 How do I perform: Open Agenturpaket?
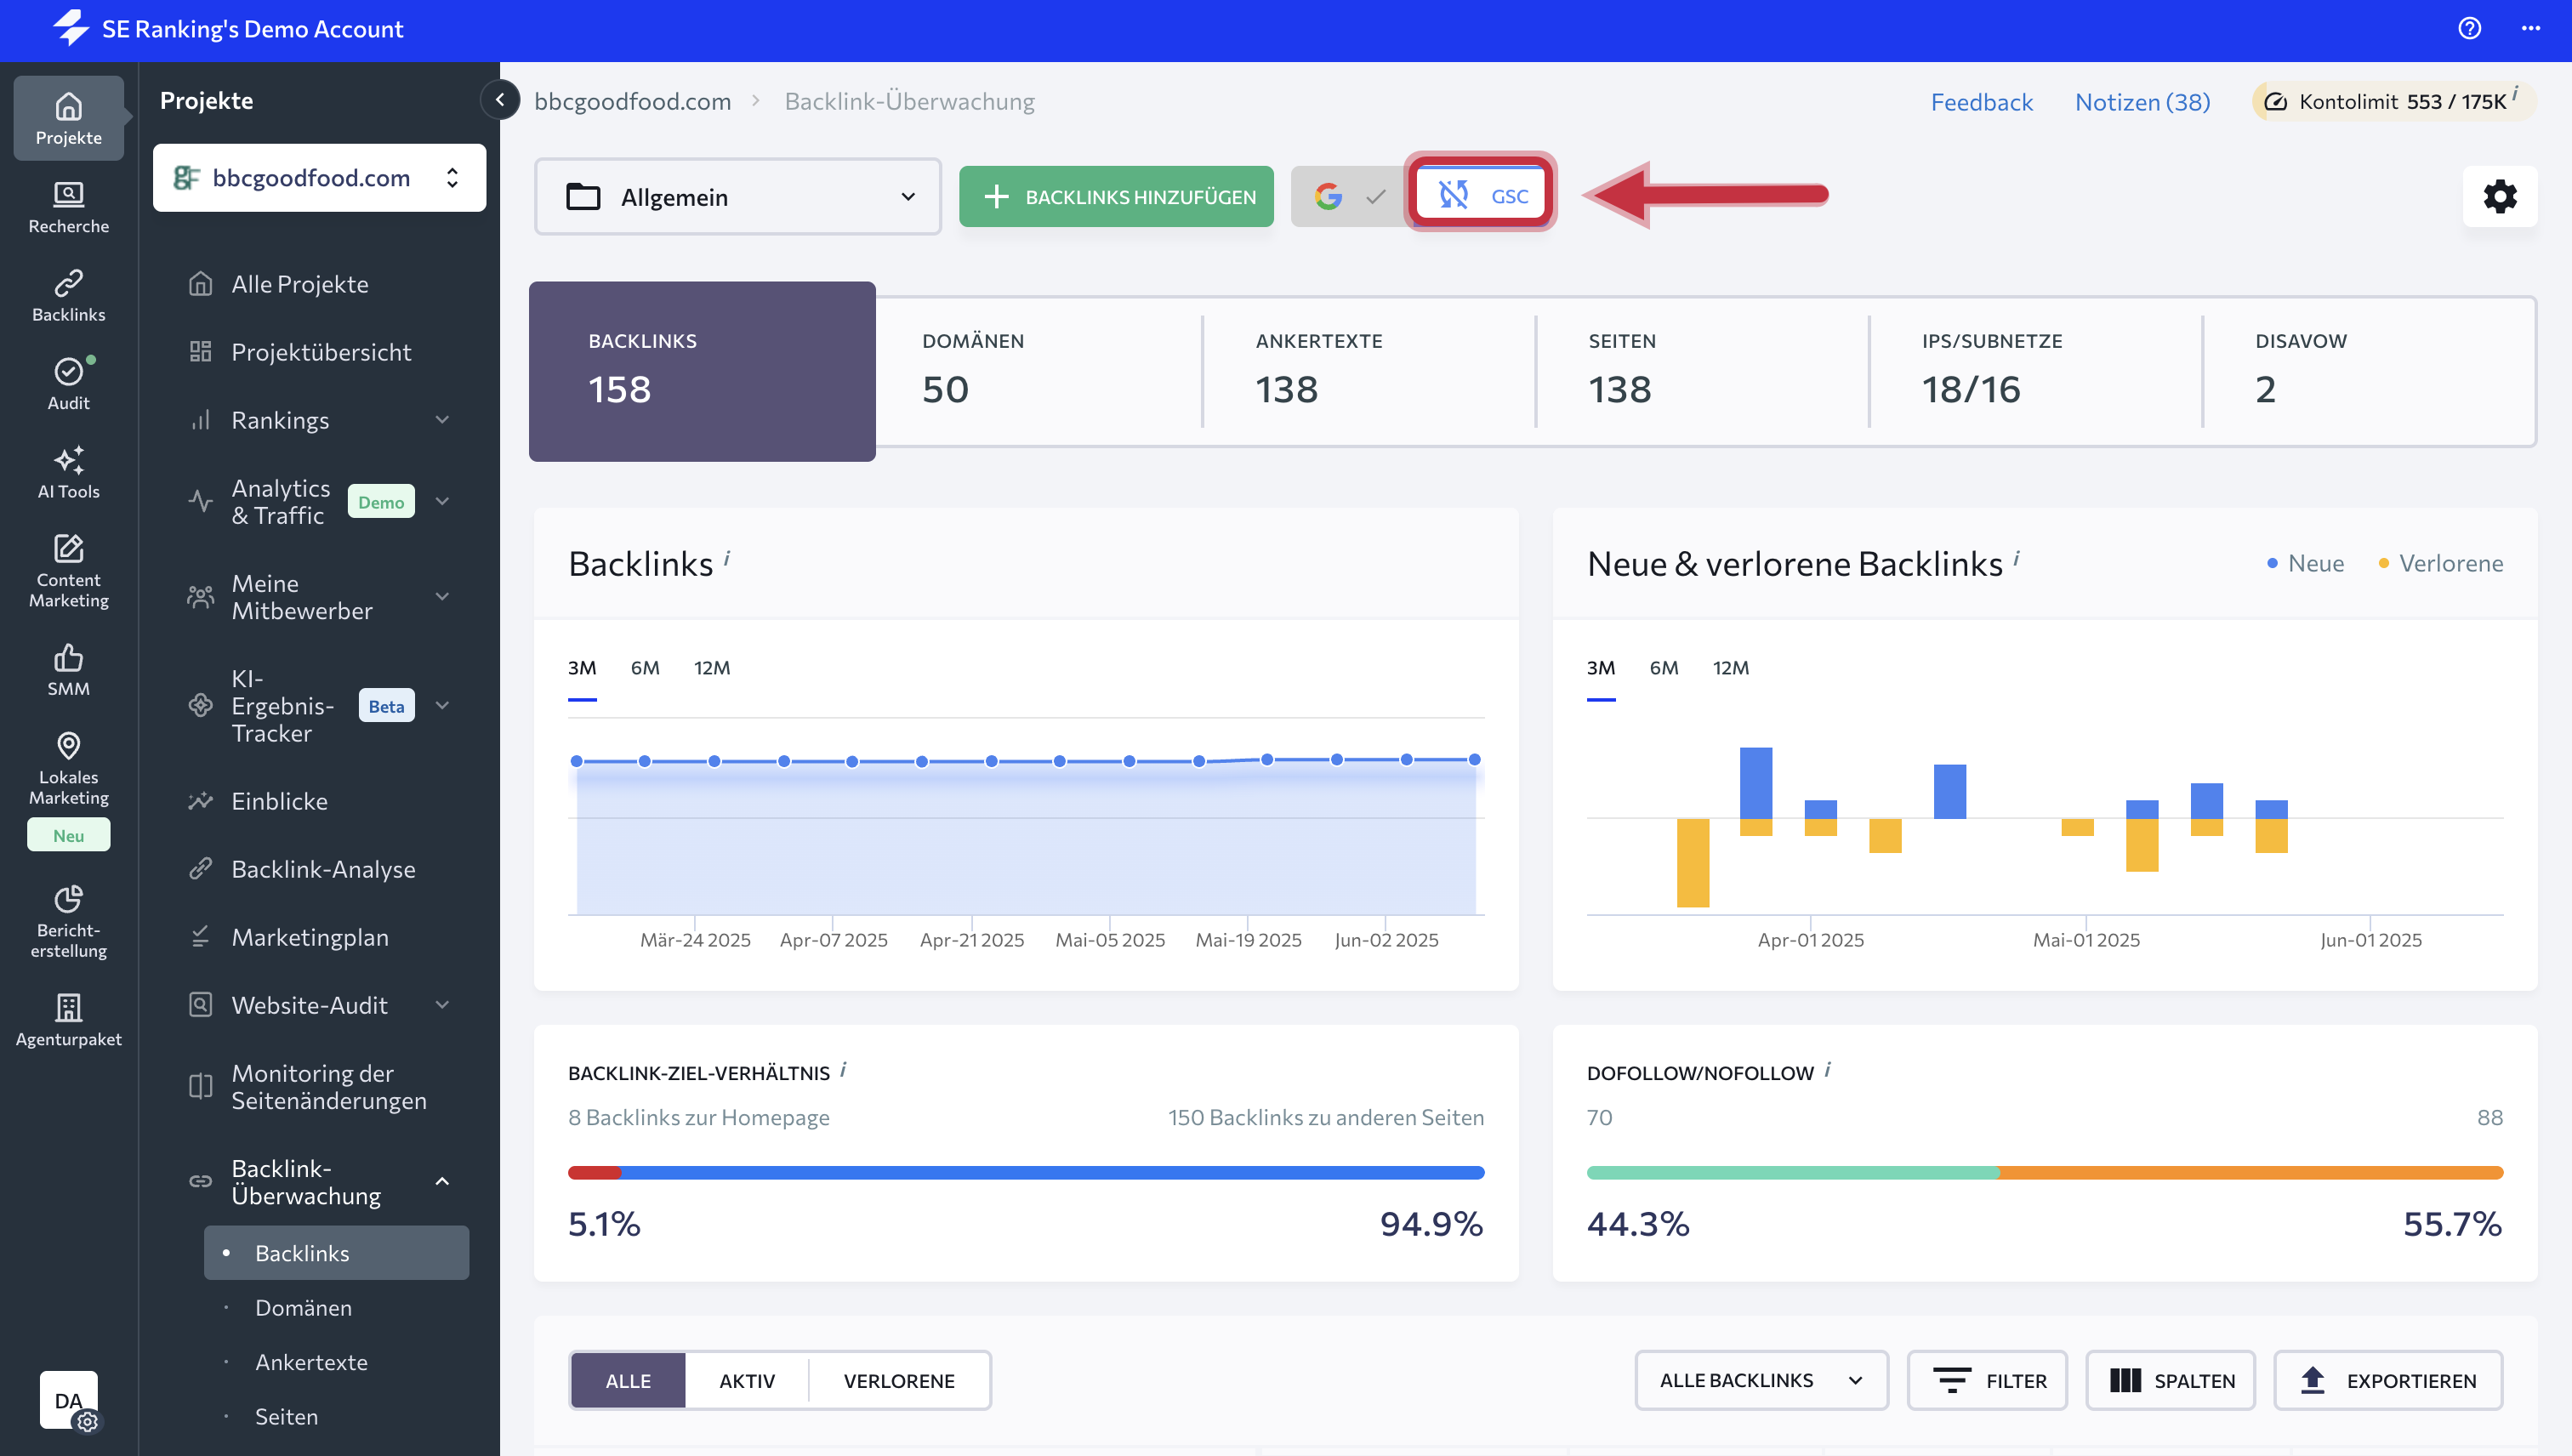click(68, 1020)
